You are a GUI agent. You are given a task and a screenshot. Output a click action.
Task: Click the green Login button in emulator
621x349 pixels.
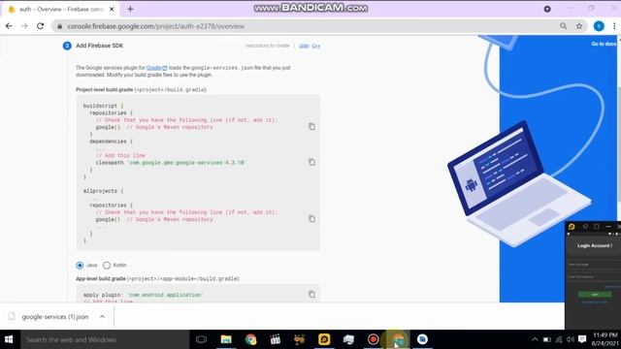tap(595, 295)
